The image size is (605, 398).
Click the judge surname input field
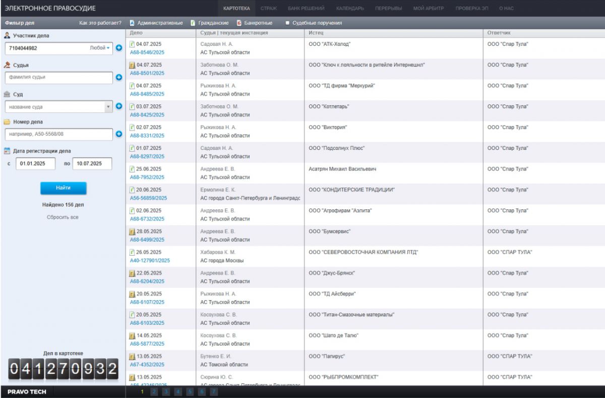58,78
